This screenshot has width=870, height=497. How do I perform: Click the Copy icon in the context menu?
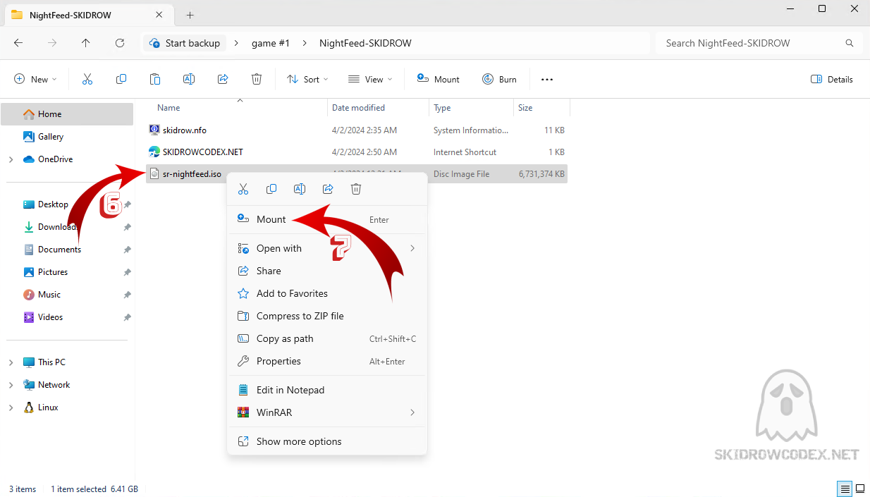[271, 189]
